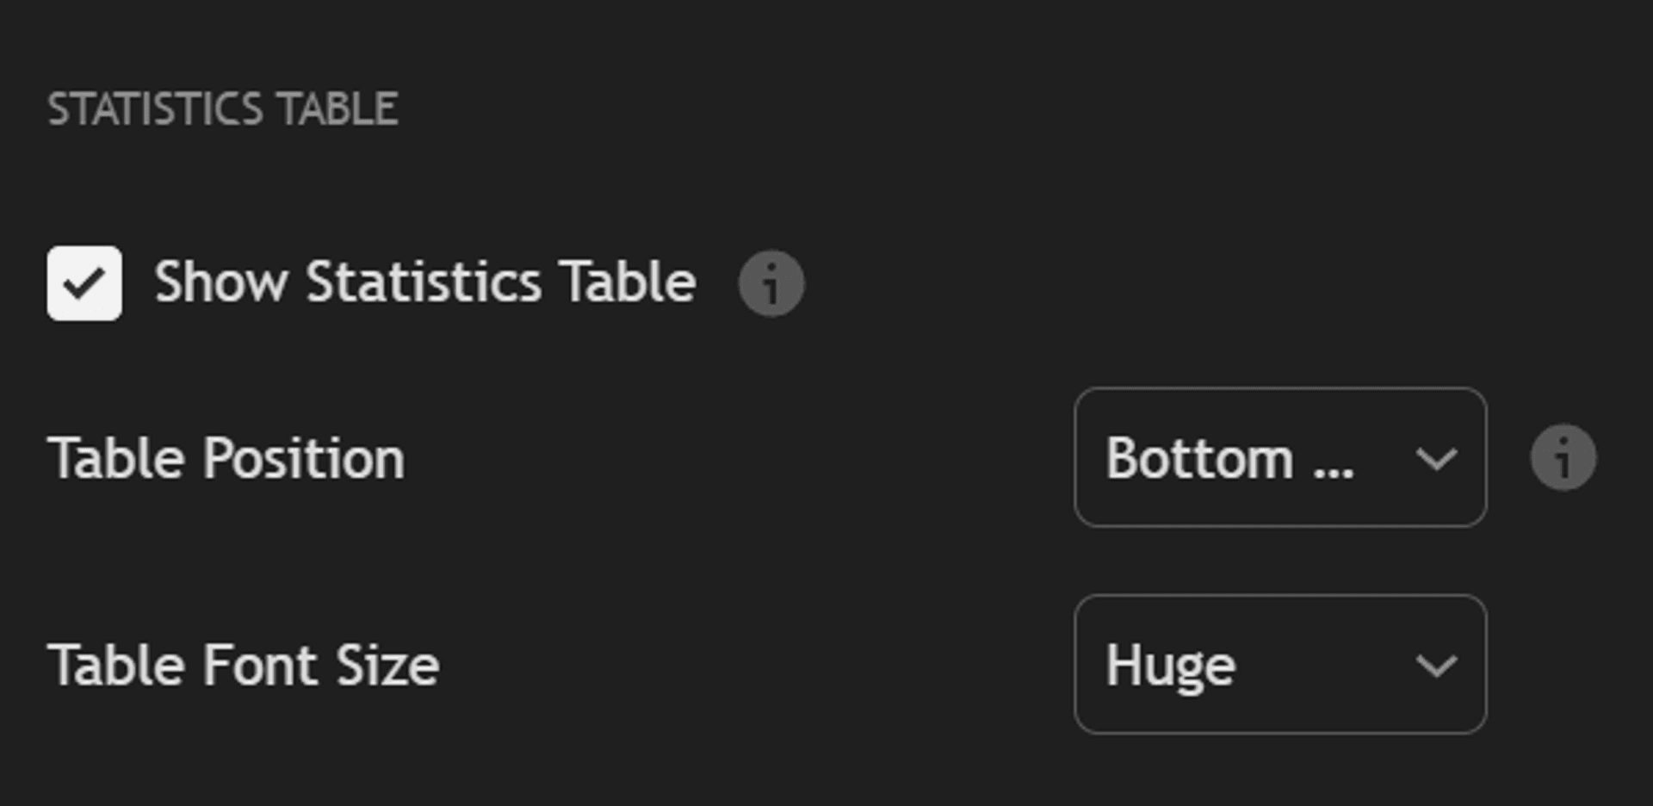The image size is (1653, 806).
Task: Click the info icon next to Table Position dropdown
Action: coord(1563,457)
